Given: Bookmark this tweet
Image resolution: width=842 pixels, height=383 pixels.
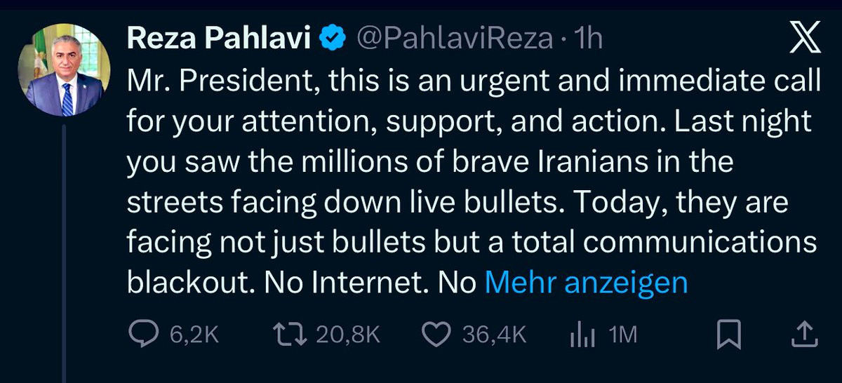Looking at the screenshot, I should tap(729, 335).
